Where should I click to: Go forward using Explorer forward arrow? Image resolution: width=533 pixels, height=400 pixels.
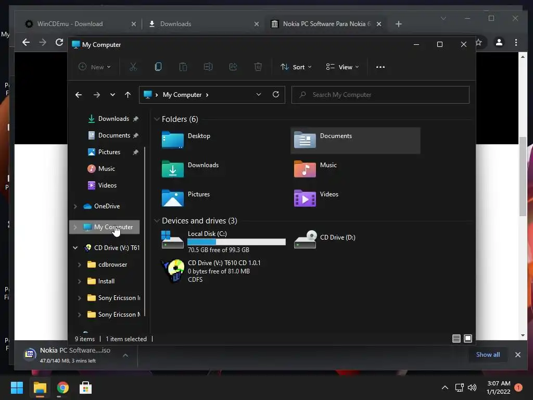[97, 95]
